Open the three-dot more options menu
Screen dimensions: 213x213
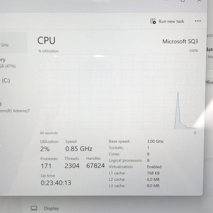(x=198, y=21)
